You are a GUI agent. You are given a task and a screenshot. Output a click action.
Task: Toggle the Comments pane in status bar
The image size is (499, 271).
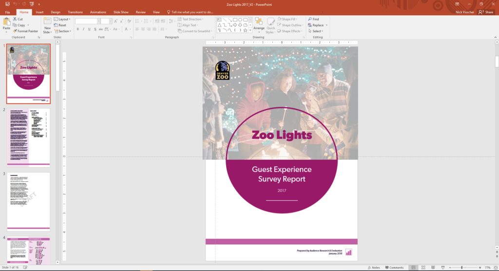(395, 268)
